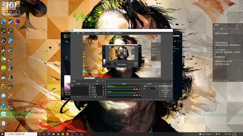Open OBS Help menu
This screenshot has height=136, width=243.
click(x=109, y=33)
